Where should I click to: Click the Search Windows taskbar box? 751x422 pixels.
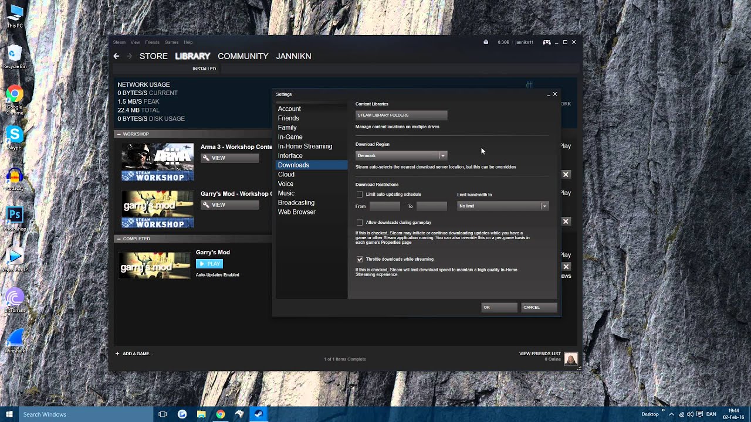coord(86,414)
